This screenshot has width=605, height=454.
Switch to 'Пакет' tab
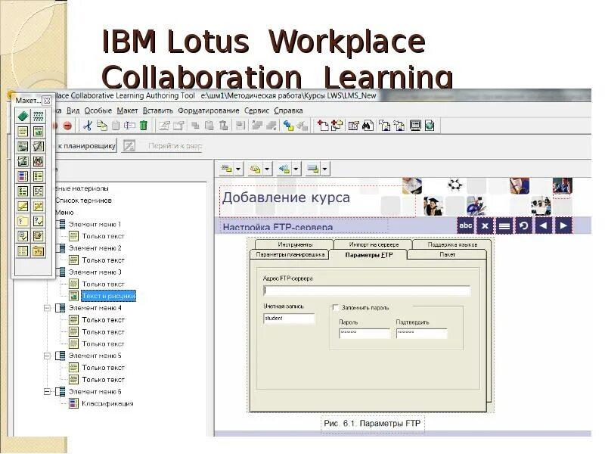(x=447, y=254)
